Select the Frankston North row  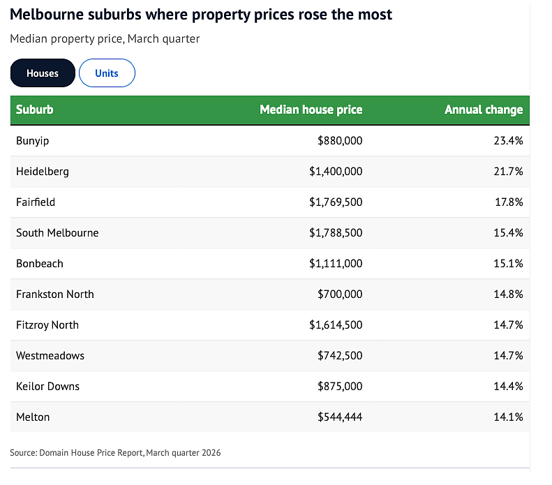coord(270,294)
